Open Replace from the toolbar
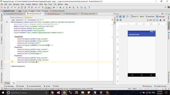This screenshot has height=95, width=170. 32,7
